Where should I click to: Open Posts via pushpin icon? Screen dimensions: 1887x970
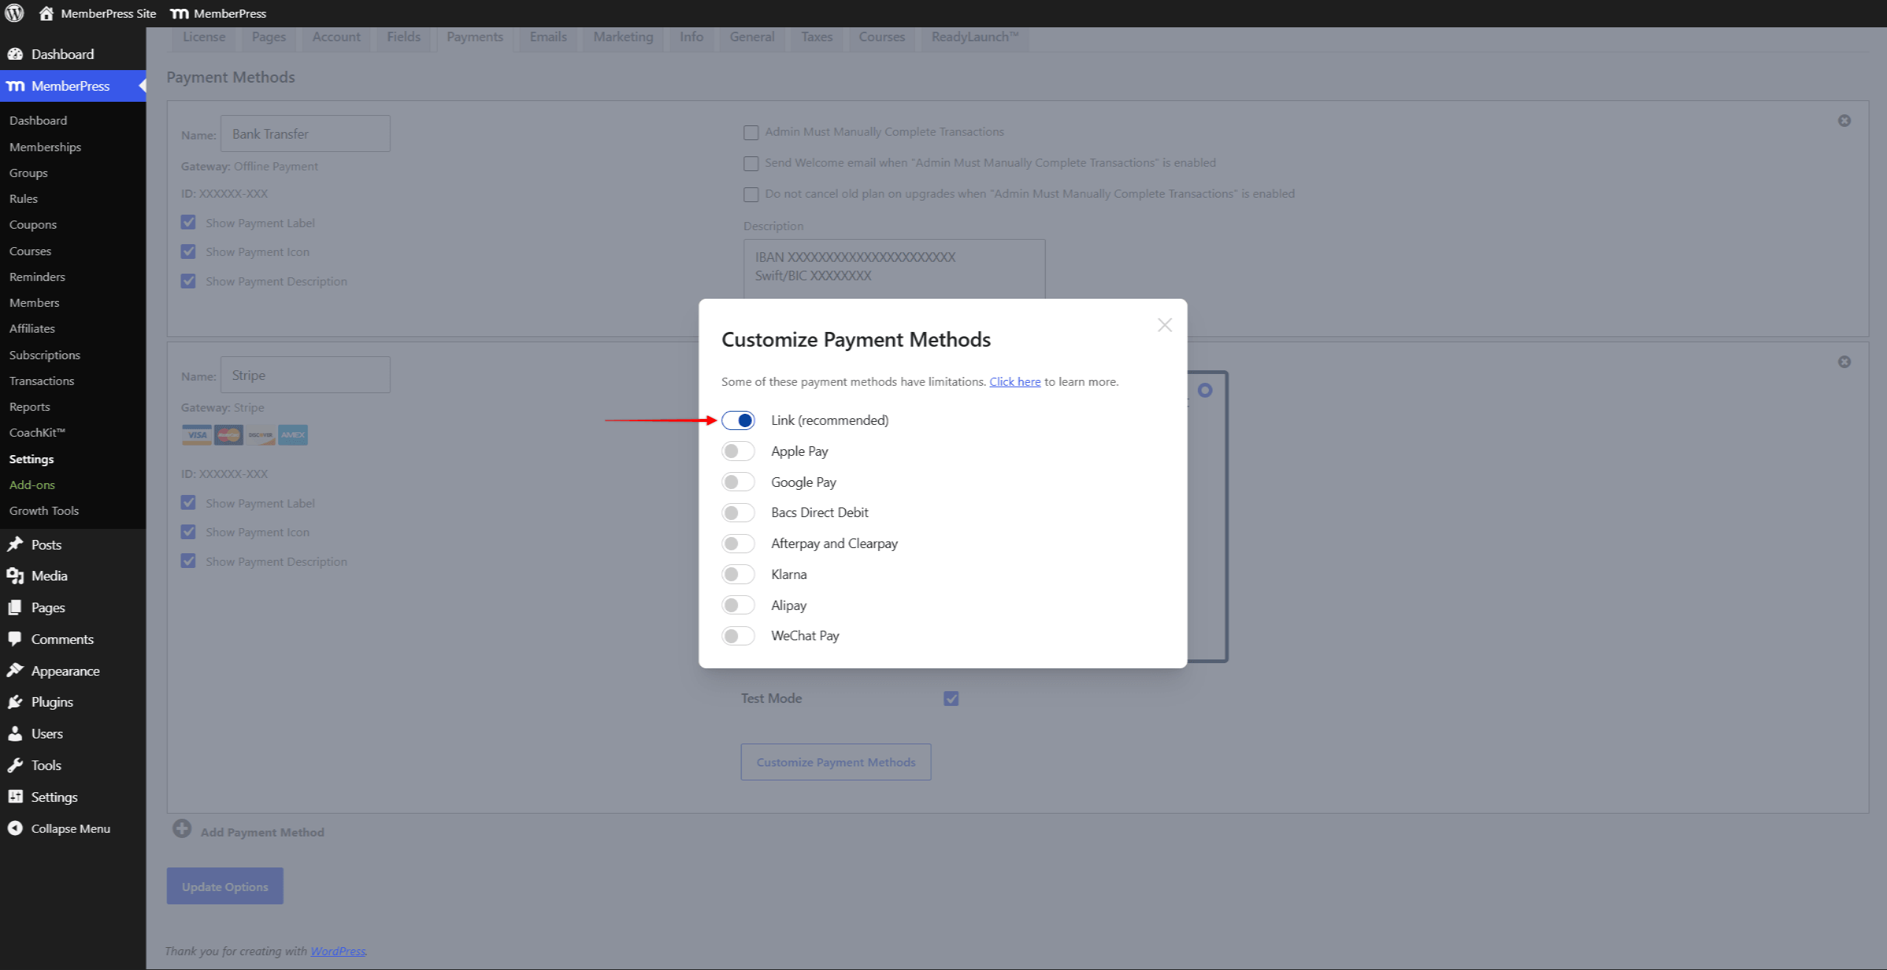[15, 544]
